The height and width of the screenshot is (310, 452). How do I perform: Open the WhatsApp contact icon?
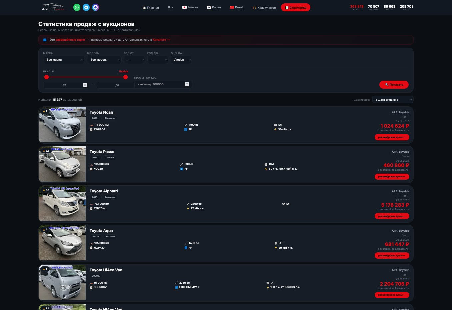[x=77, y=7]
